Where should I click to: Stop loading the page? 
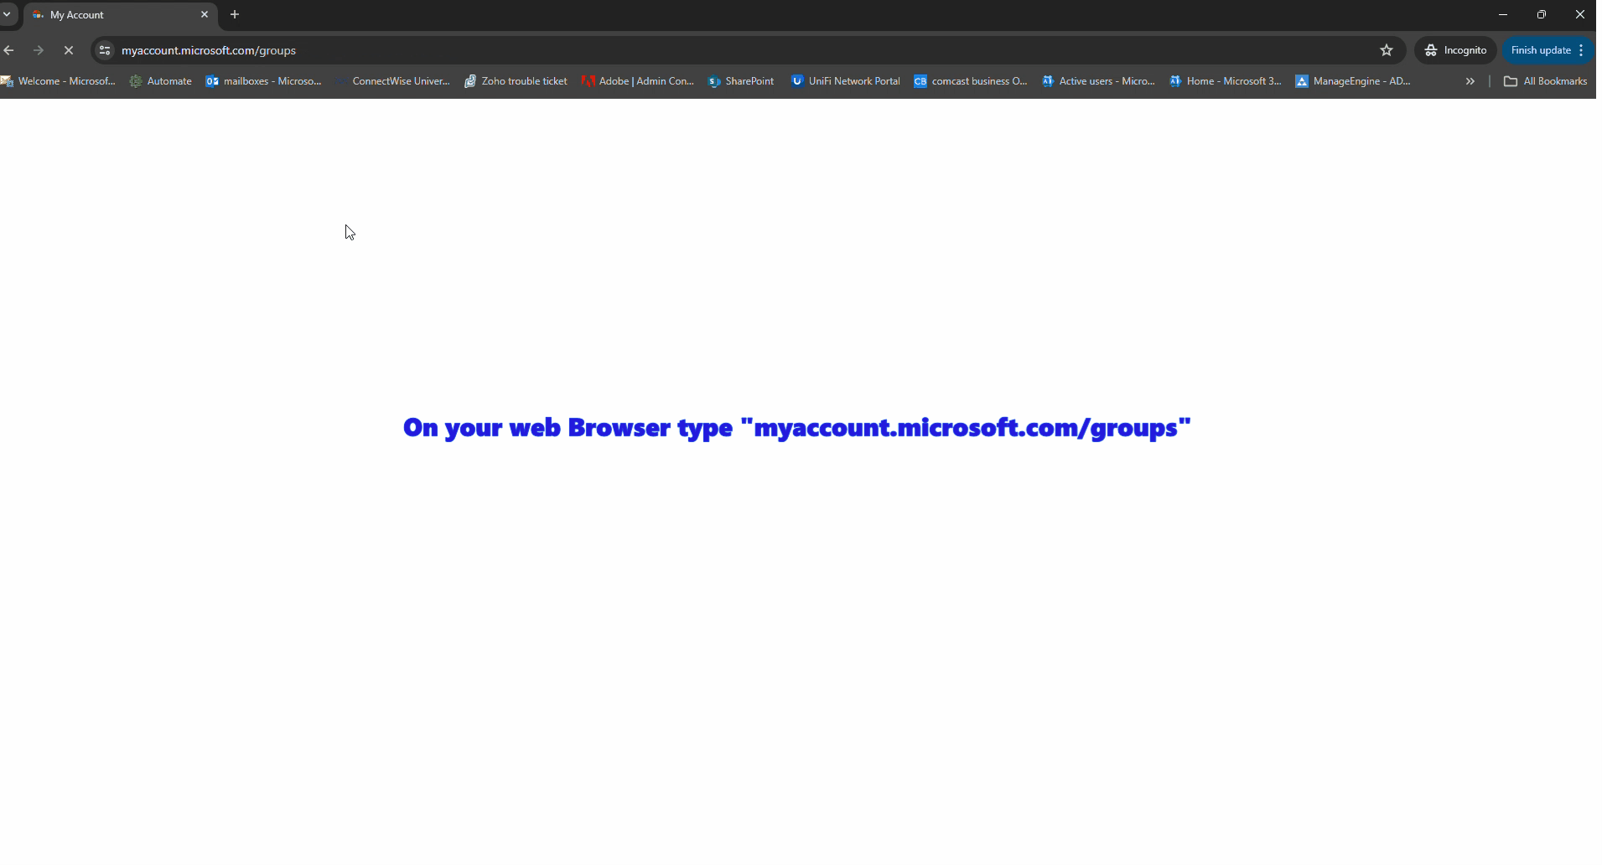[70, 50]
